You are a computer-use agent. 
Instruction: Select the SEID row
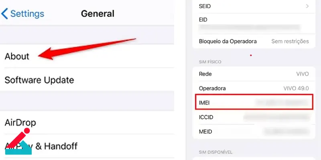click(x=254, y=6)
